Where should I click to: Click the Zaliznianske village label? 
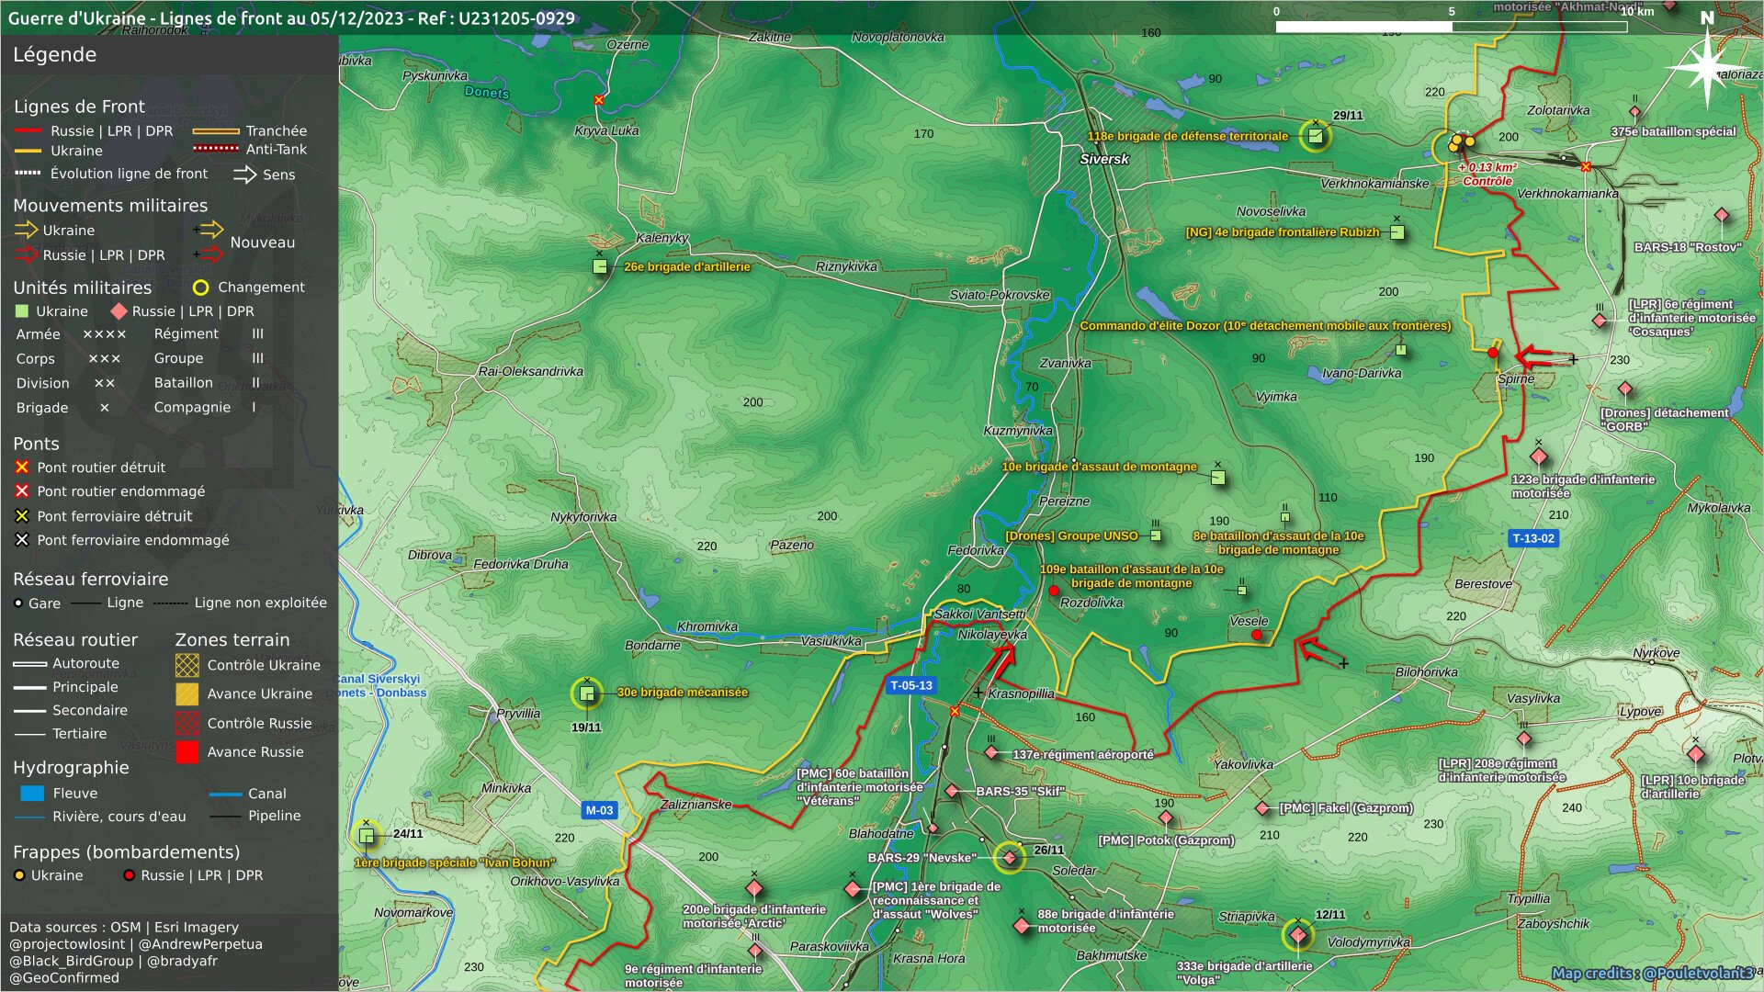coord(696,805)
